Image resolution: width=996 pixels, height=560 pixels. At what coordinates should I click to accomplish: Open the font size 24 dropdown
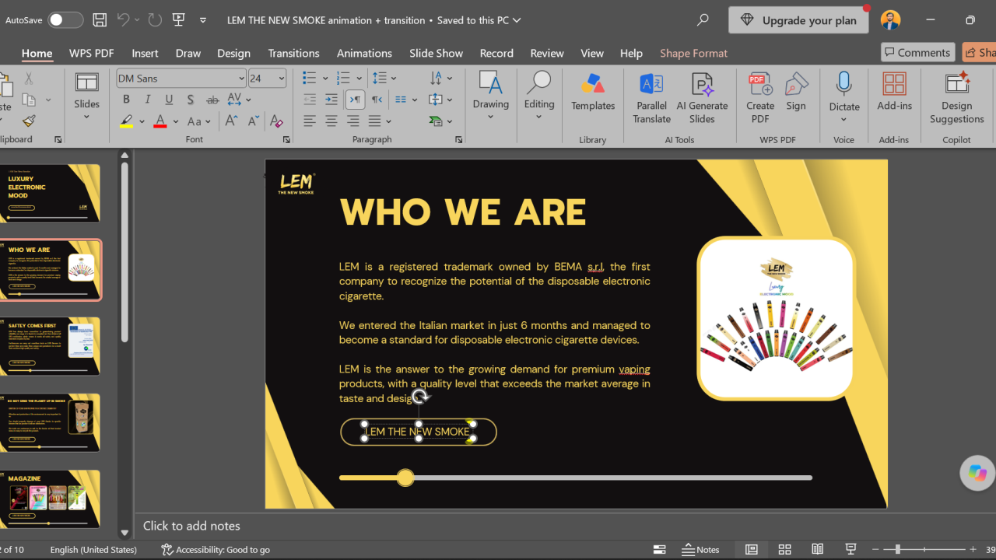[282, 79]
